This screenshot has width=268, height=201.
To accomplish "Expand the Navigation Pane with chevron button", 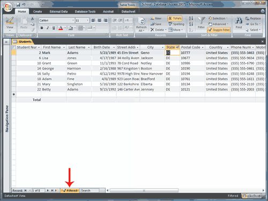I will (x=6, y=42).
